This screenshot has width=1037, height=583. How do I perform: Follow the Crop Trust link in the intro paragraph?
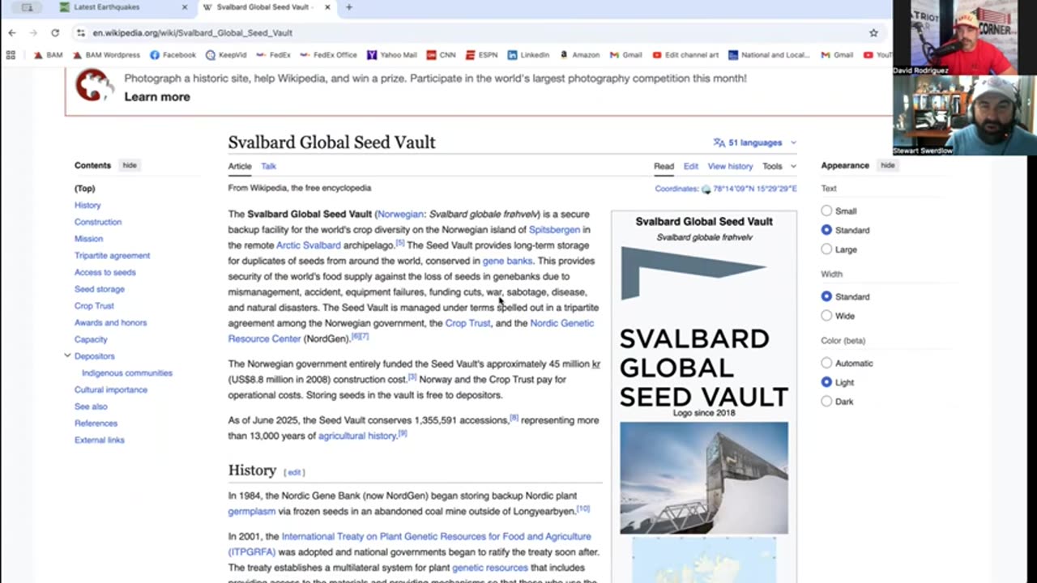467,323
